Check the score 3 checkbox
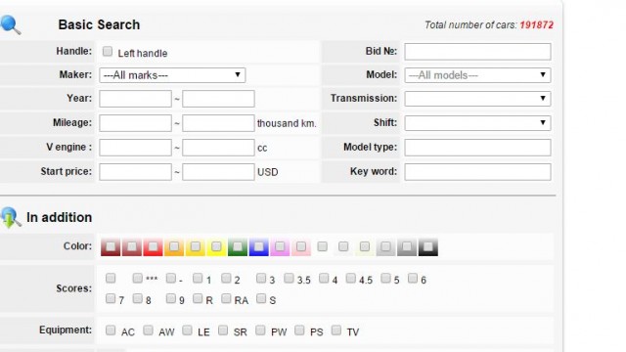 pyautogui.click(x=261, y=278)
